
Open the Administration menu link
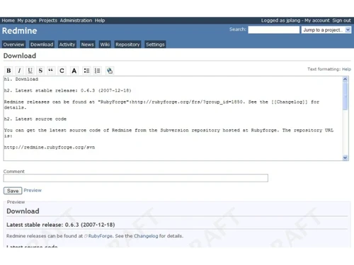[x=76, y=20]
